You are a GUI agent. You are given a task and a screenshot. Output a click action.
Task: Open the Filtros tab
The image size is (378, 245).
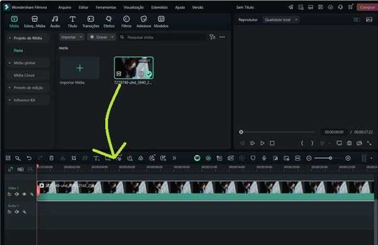click(126, 21)
